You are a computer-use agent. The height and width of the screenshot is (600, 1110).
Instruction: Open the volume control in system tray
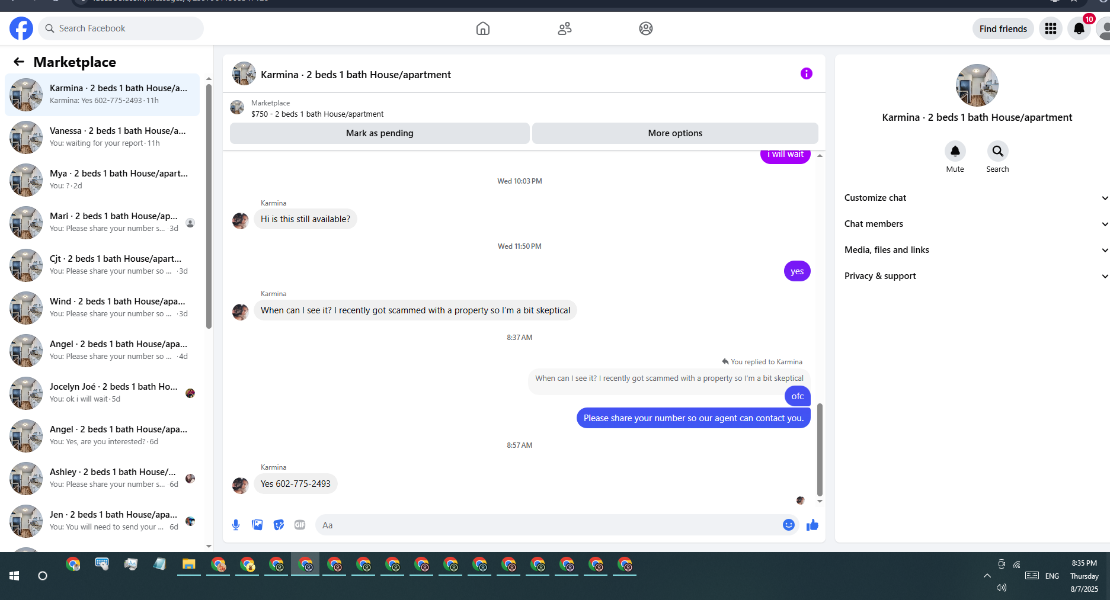[1002, 588]
